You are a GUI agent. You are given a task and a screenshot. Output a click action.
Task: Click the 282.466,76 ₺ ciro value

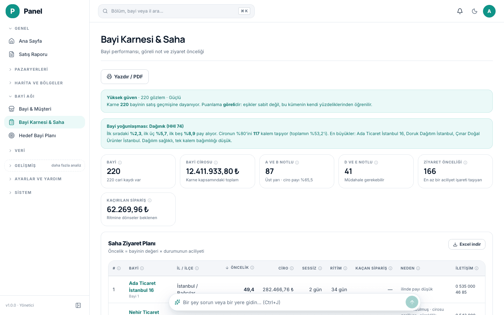[278, 289]
